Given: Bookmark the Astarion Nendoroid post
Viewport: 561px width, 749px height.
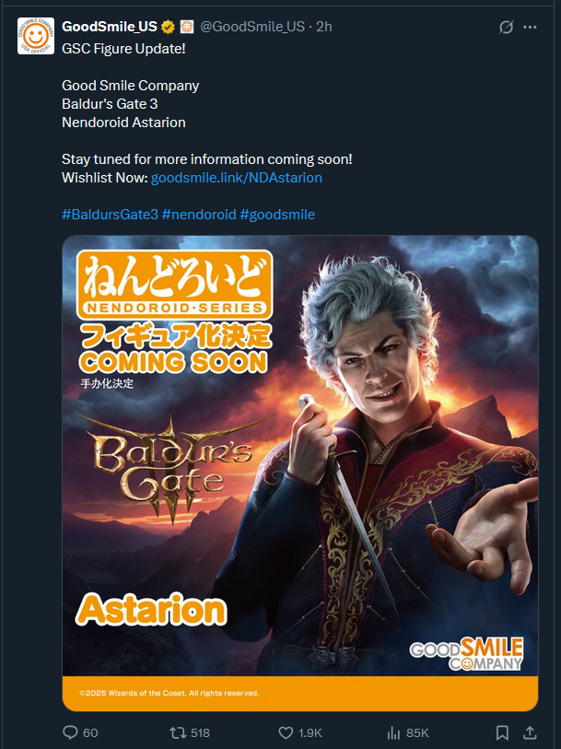Looking at the screenshot, I should tap(502, 732).
